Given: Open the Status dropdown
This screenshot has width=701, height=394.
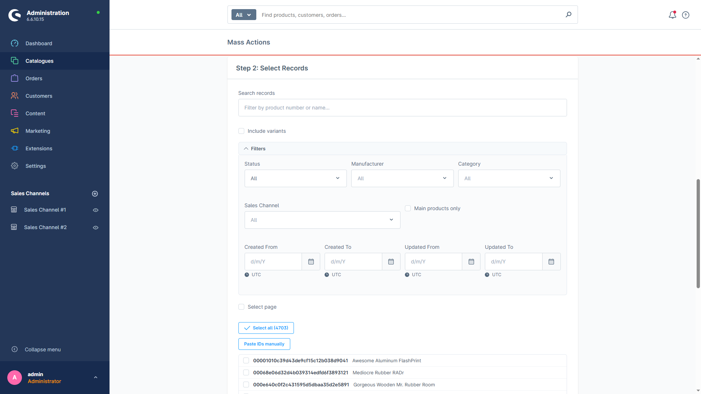Looking at the screenshot, I should [x=295, y=178].
